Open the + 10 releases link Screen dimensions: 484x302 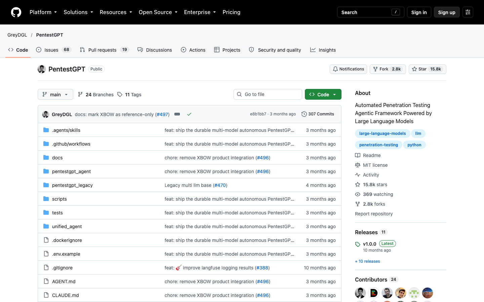(367, 261)
